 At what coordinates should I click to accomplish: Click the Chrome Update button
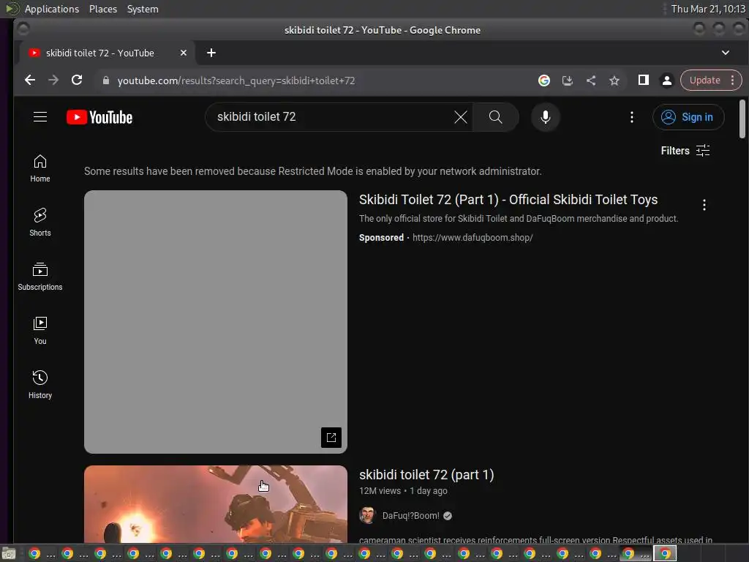[x=704, y=80]
